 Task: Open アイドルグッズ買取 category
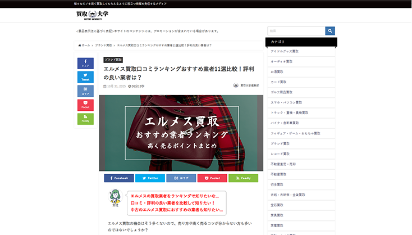click(285, 51)
